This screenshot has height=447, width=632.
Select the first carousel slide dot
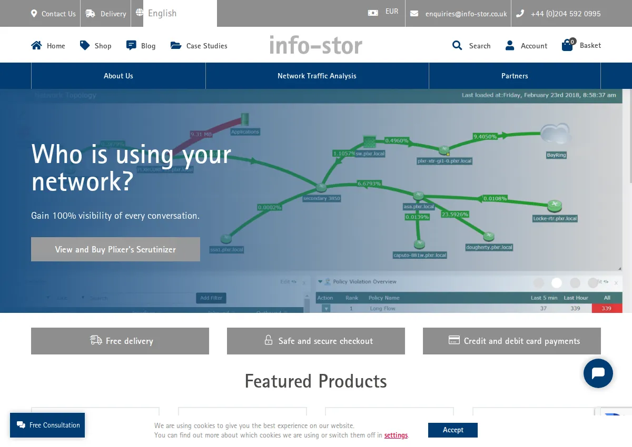pos(538,283)
